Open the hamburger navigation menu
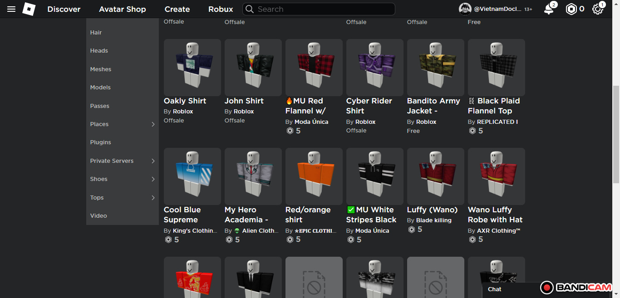 click(11, 9)
